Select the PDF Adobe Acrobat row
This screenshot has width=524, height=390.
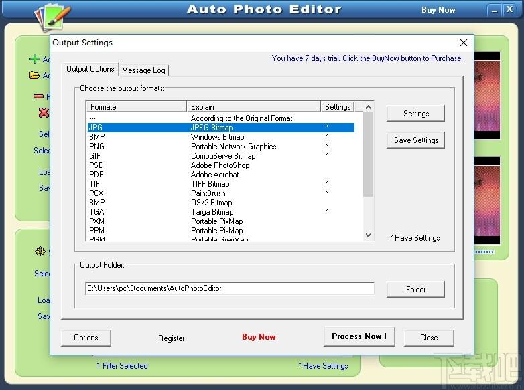[221, 175]
